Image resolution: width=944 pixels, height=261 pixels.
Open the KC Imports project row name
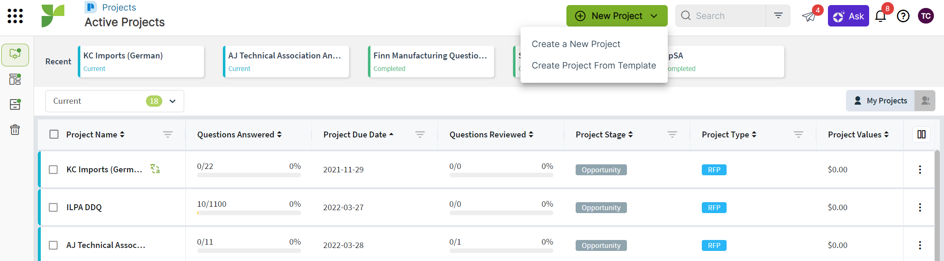click(x=104, y=169)
